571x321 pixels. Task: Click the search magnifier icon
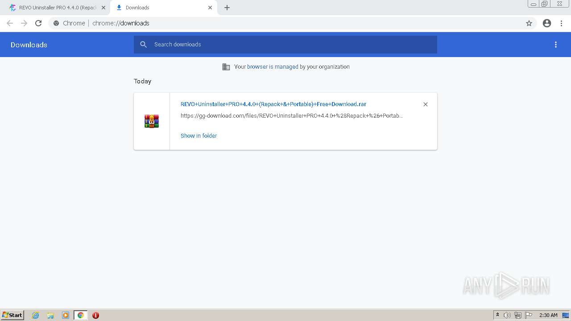143,45
